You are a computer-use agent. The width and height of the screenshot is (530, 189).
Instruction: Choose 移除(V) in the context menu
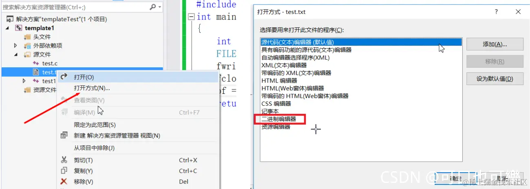click(x=138, y=181)
